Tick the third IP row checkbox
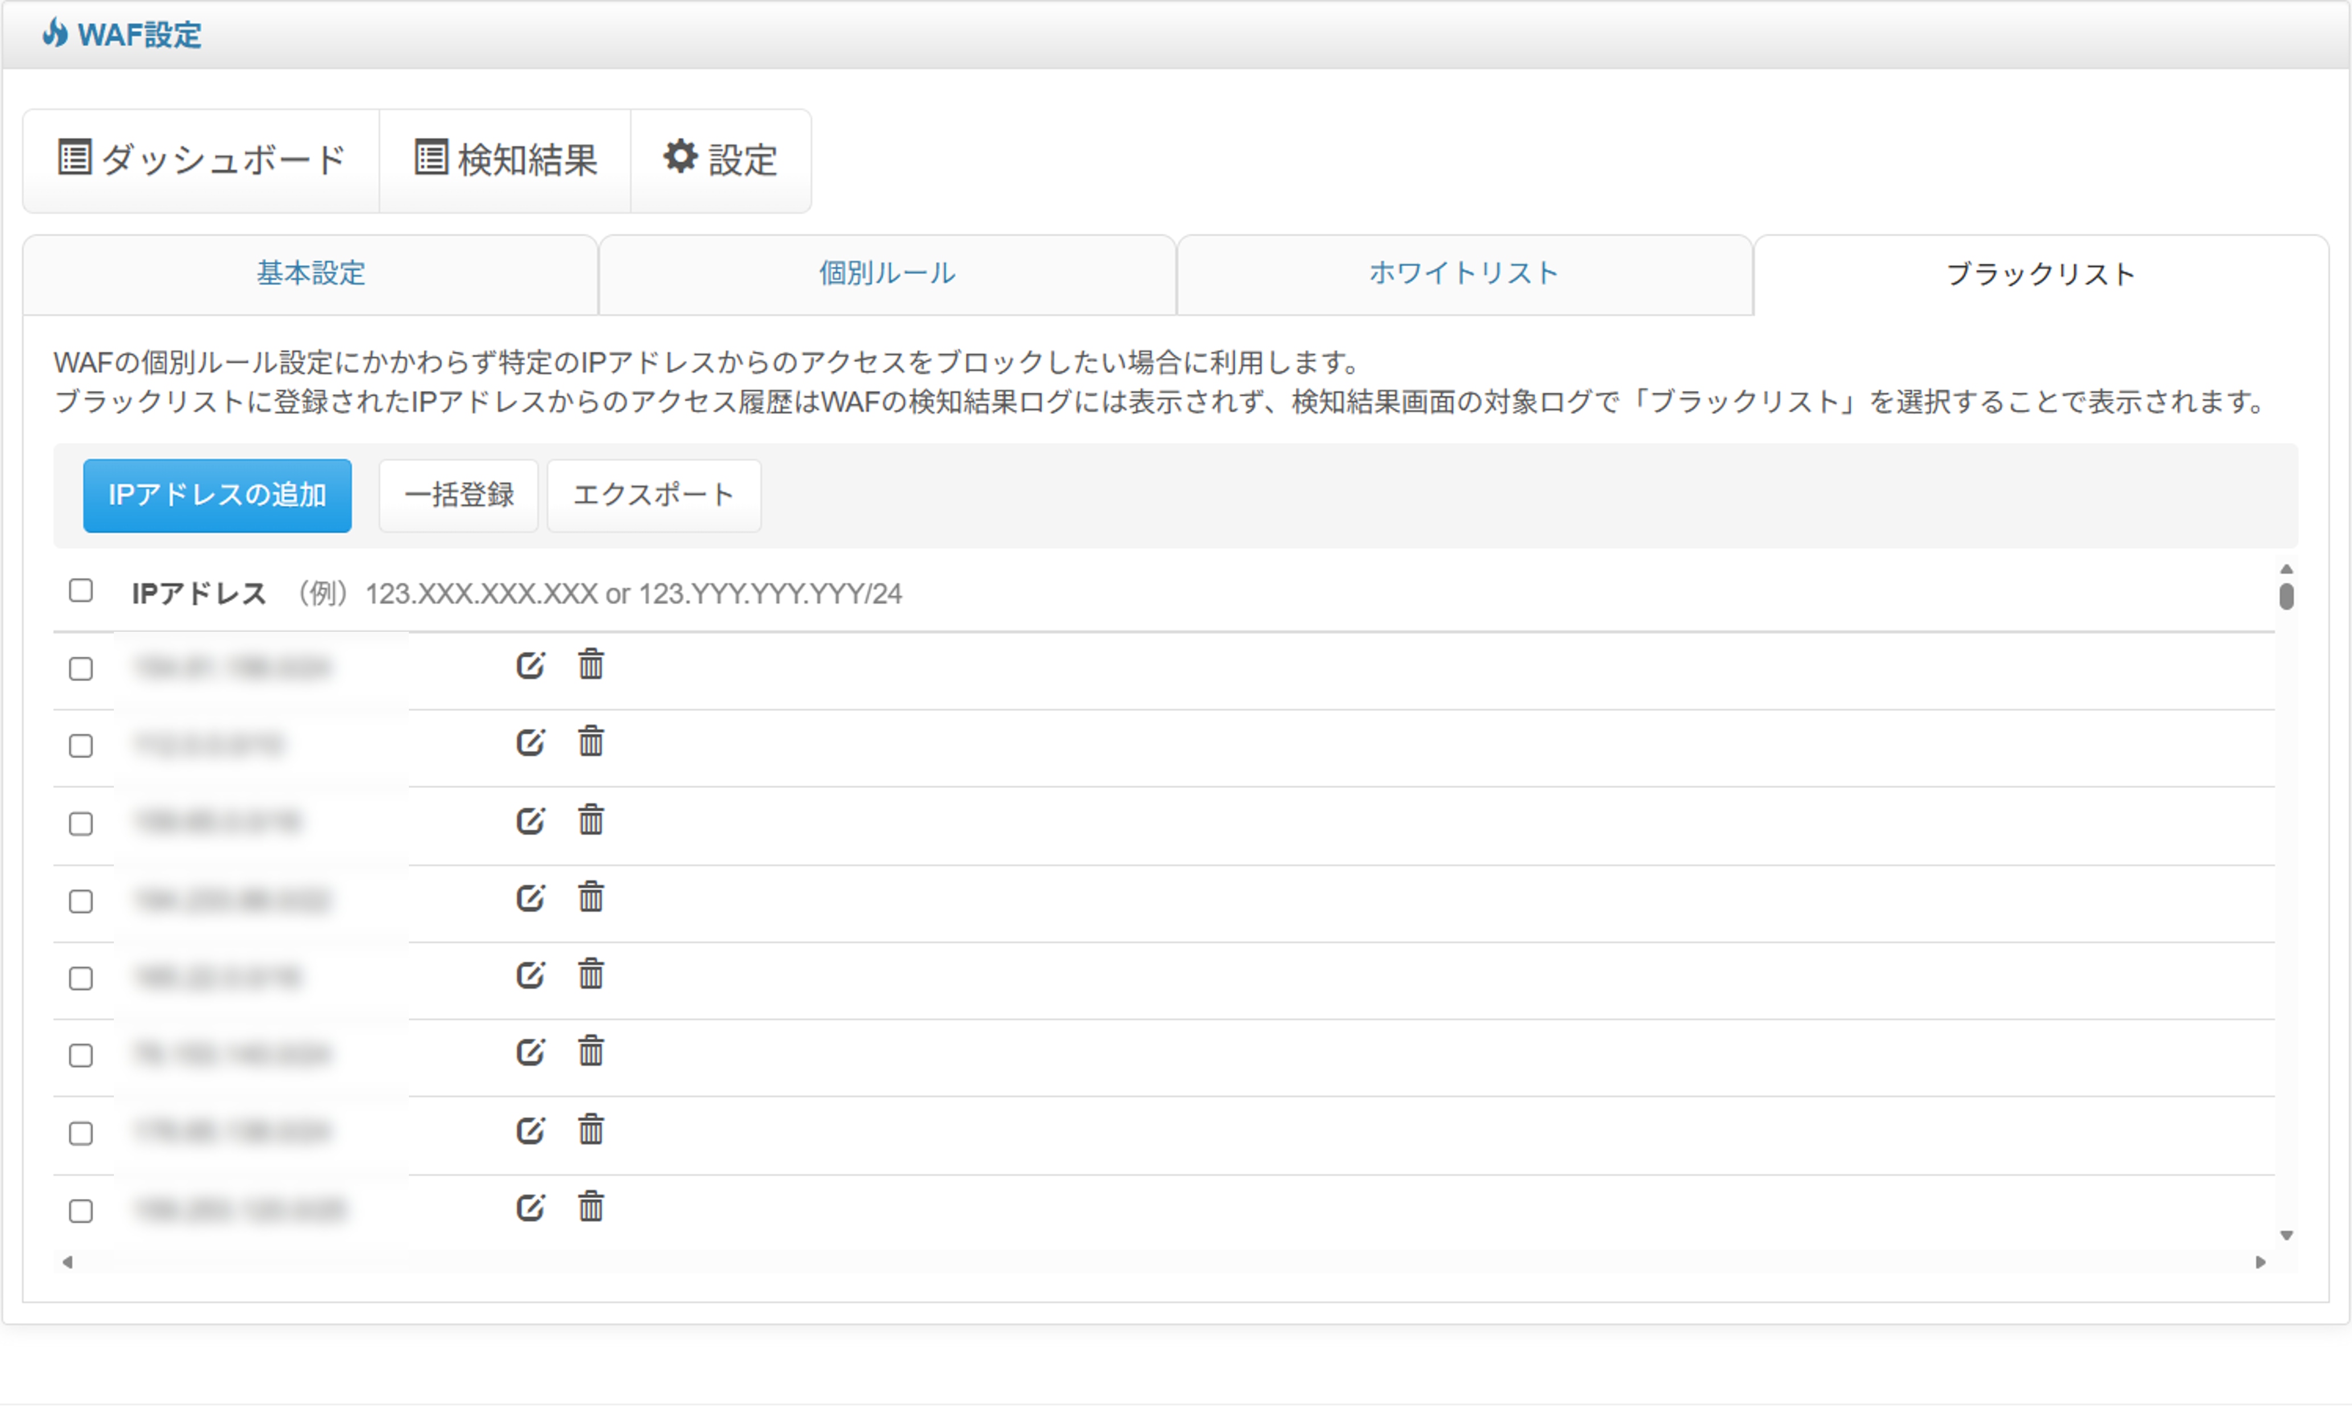This screenshot has height=1410, width=2352. pos(81,824)
